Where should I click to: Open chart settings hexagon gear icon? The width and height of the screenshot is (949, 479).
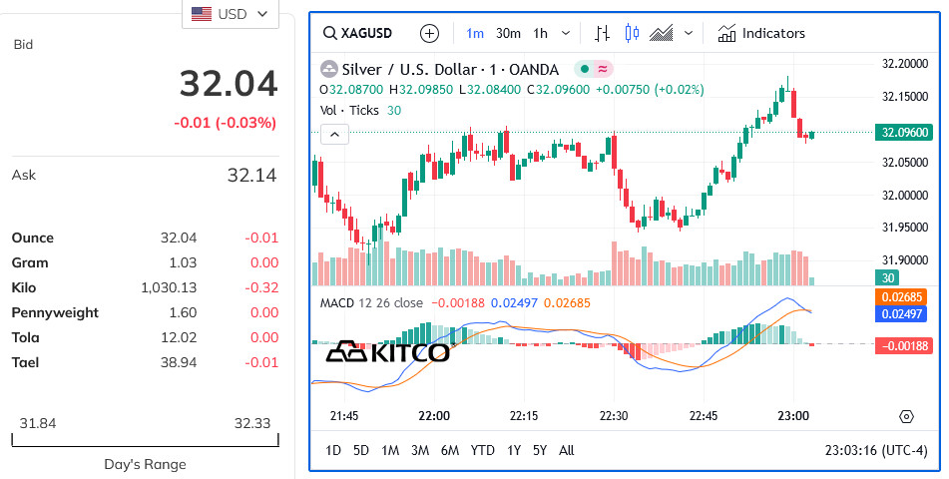906,416
